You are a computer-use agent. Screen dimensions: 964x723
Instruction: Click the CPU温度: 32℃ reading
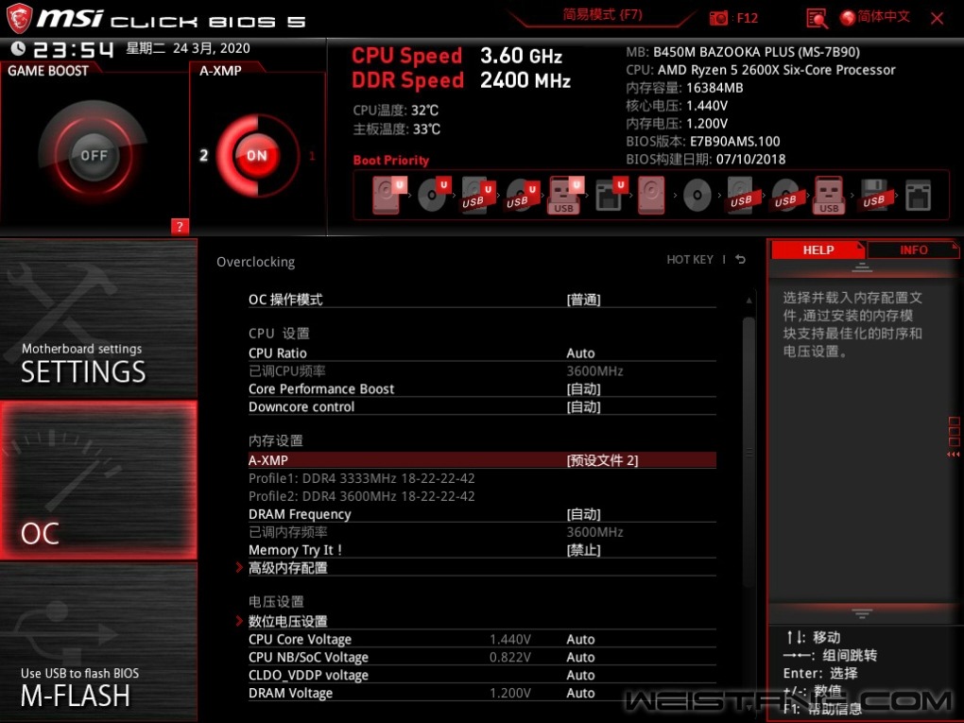[396, 110]
